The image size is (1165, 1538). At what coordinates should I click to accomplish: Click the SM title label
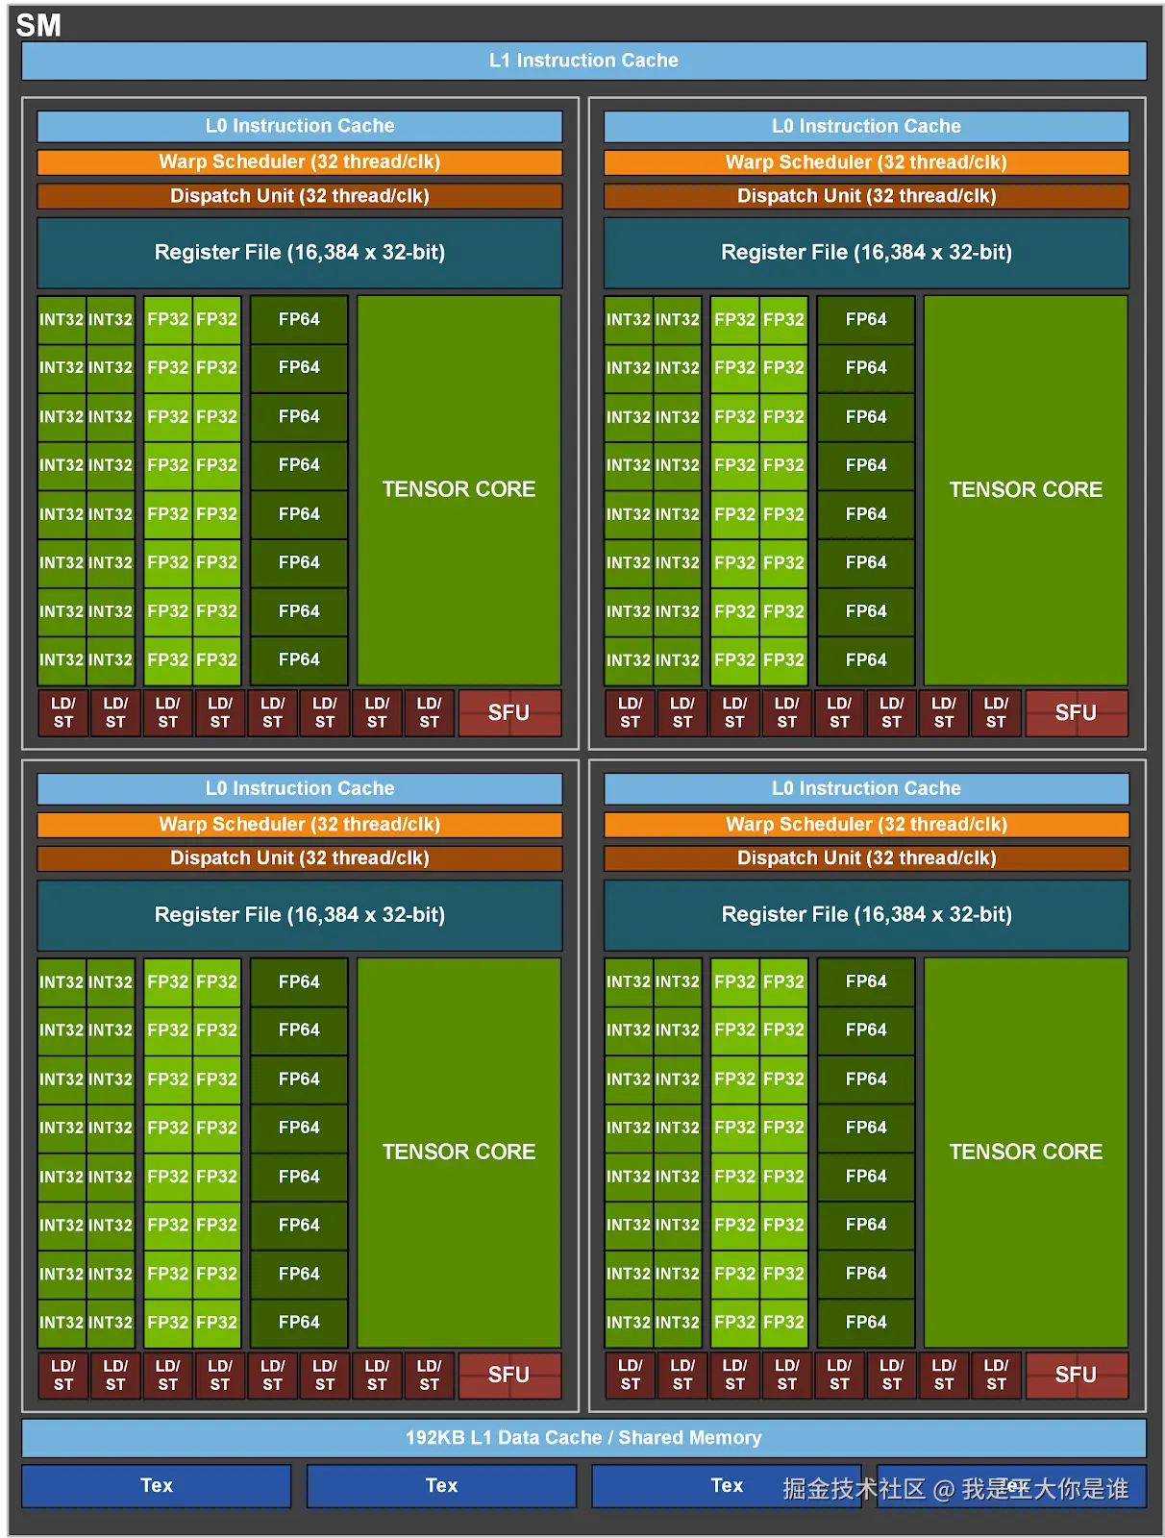coord(38,25)
